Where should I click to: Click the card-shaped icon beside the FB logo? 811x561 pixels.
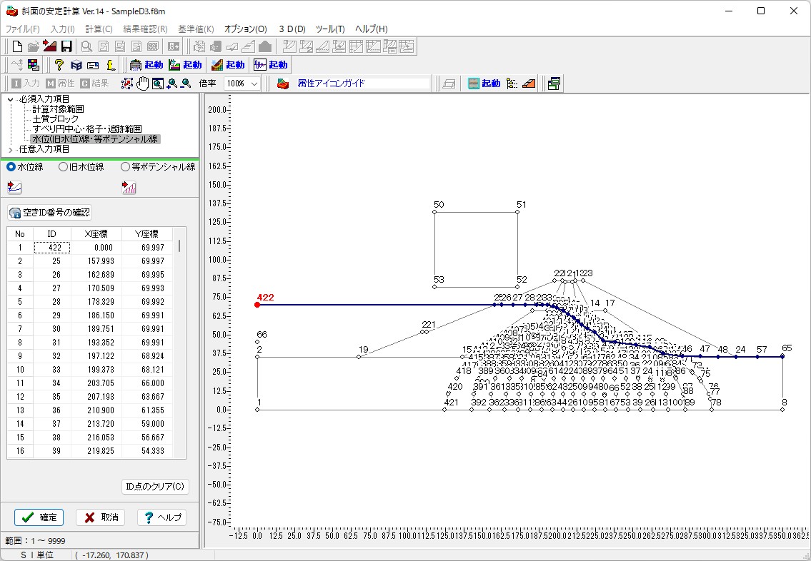click(x=93, y=64)
